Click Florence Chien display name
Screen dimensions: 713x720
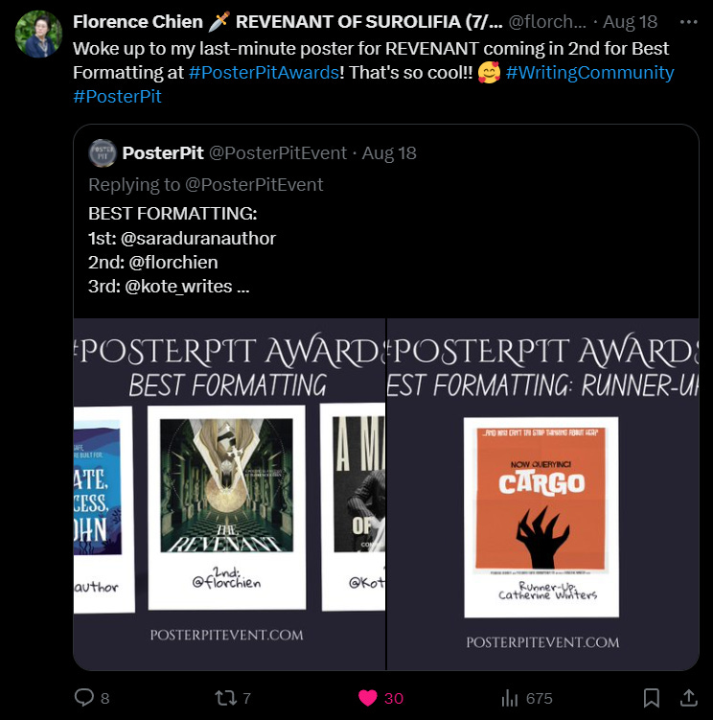(138, 22)
